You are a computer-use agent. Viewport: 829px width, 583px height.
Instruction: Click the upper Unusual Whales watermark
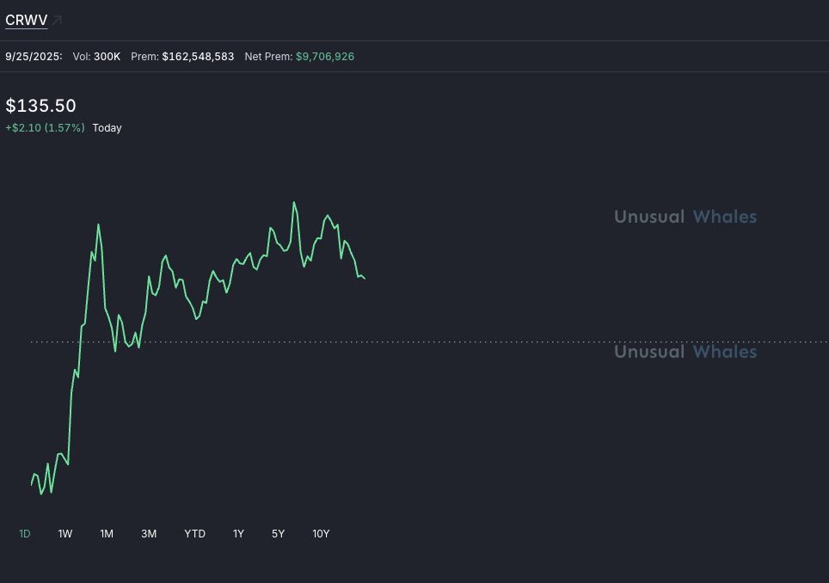click(685, 217)
